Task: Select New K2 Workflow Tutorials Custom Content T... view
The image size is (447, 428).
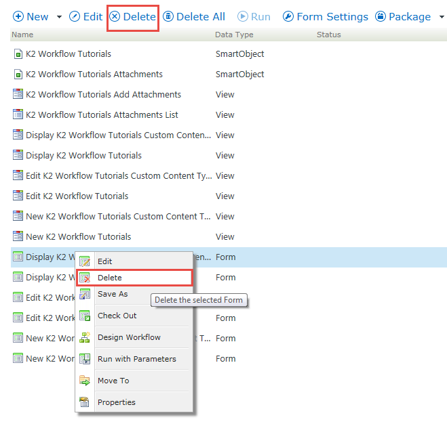Action: [229, 217]
